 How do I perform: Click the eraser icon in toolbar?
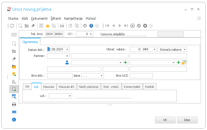(33, 26)
